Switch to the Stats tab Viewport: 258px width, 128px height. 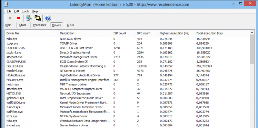(x=23, y=25)
